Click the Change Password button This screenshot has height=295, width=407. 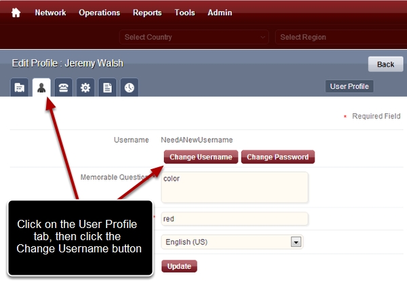coord(277,157)
